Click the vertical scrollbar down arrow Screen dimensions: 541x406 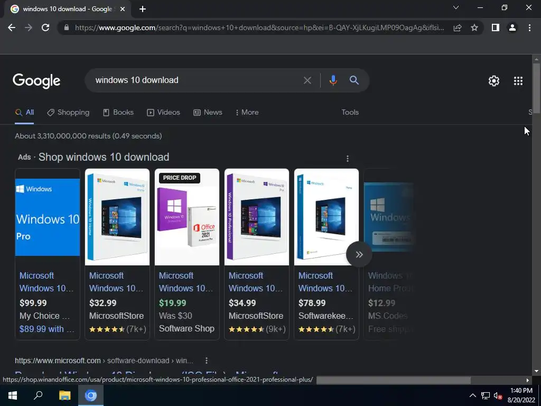(x=536, y=372)
